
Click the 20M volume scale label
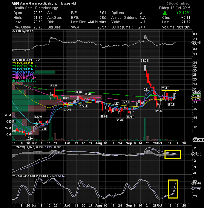click(x=8, y=115)
